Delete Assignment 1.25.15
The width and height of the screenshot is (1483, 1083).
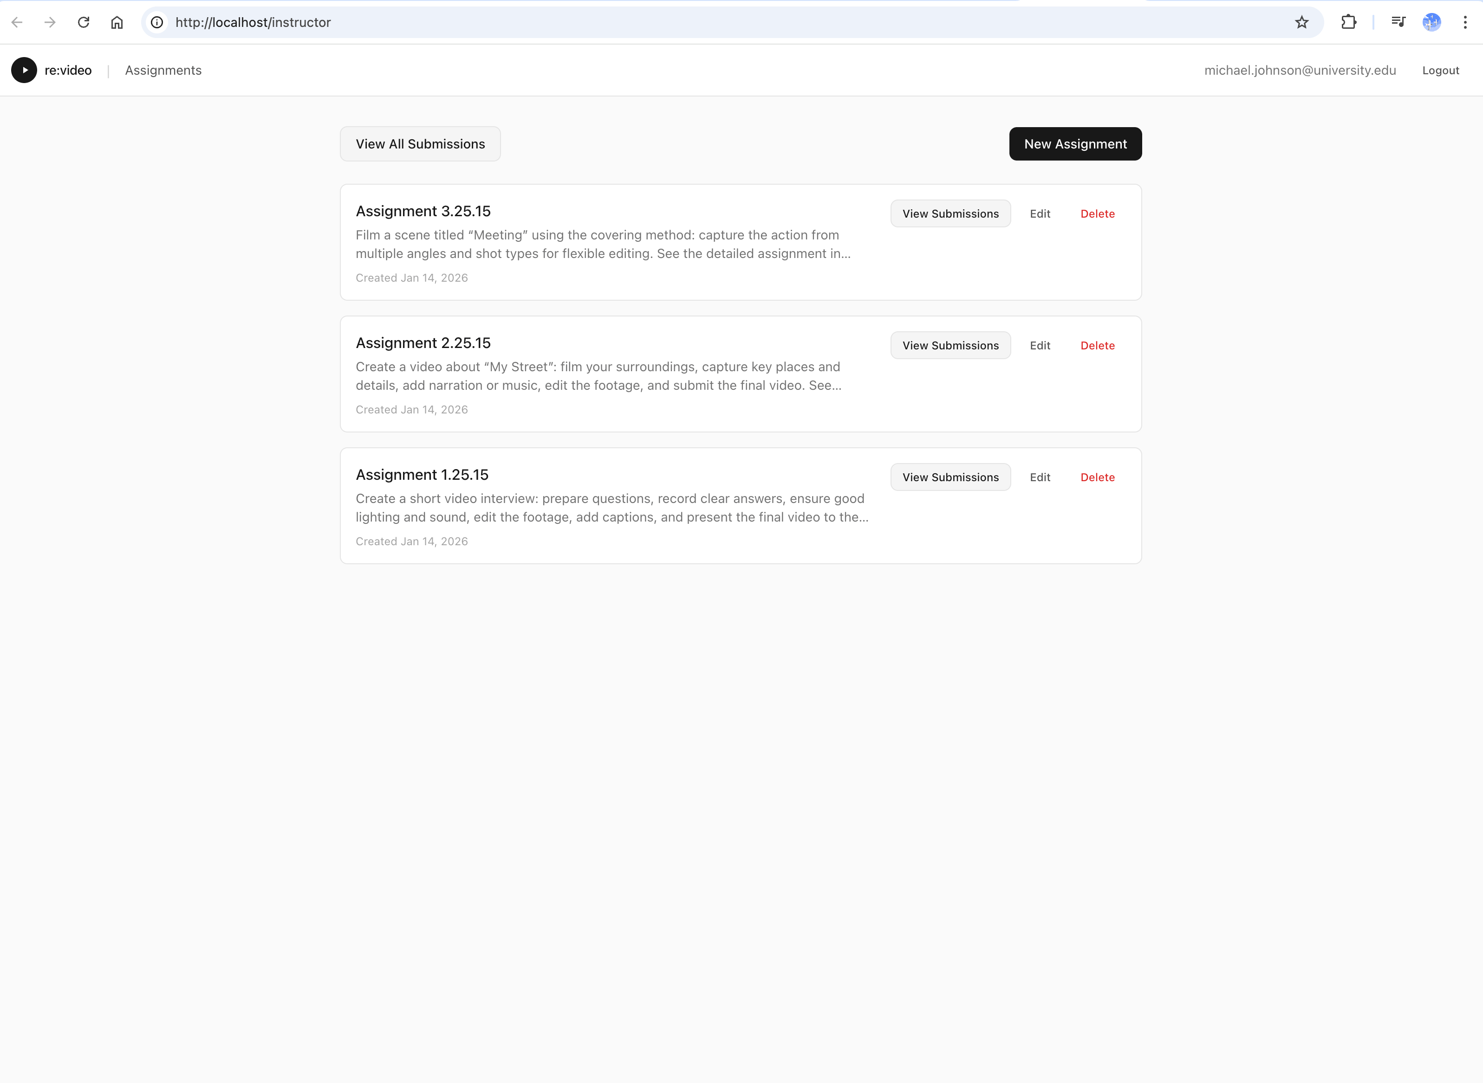tap(1097, 477)
